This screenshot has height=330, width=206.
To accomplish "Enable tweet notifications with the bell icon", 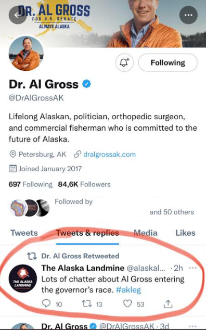I will click(x=124, y=62).
